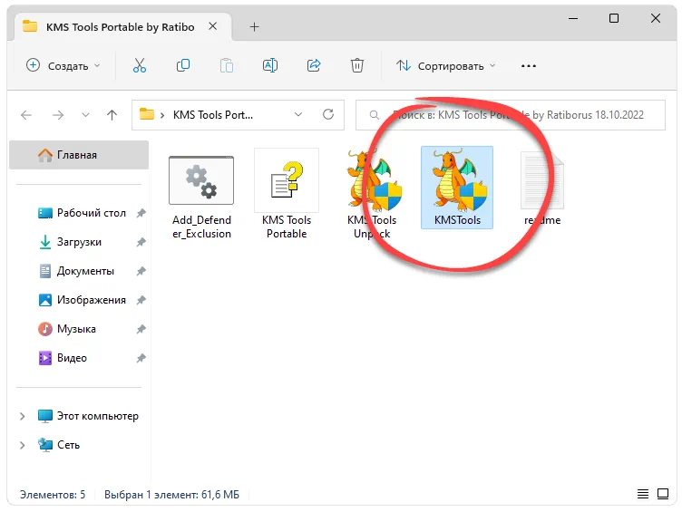Click the Share icon in toolbar

pyautogui.click(x=314, y=65)
